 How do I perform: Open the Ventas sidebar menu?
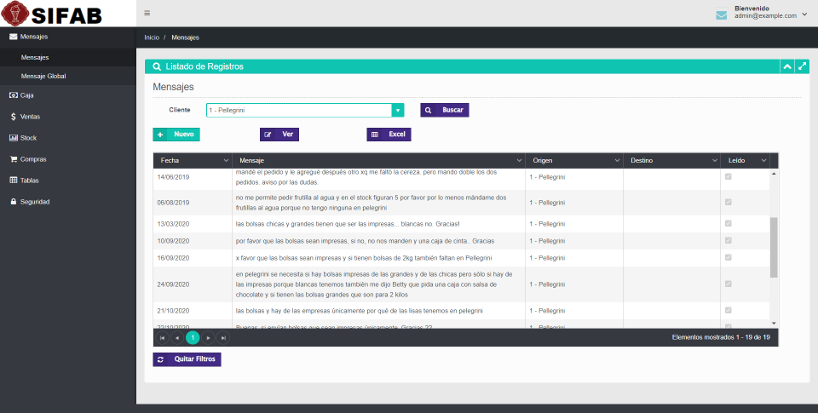click(30, 117)
